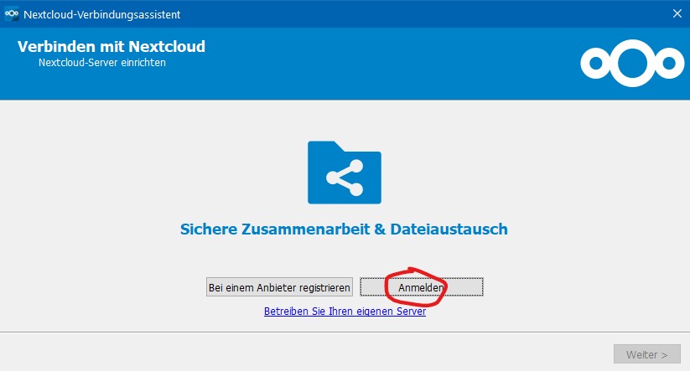Click the Nextcloud-Server einrichten subtitle
This screenshot has height=371, width=690.
pos(102,63)
